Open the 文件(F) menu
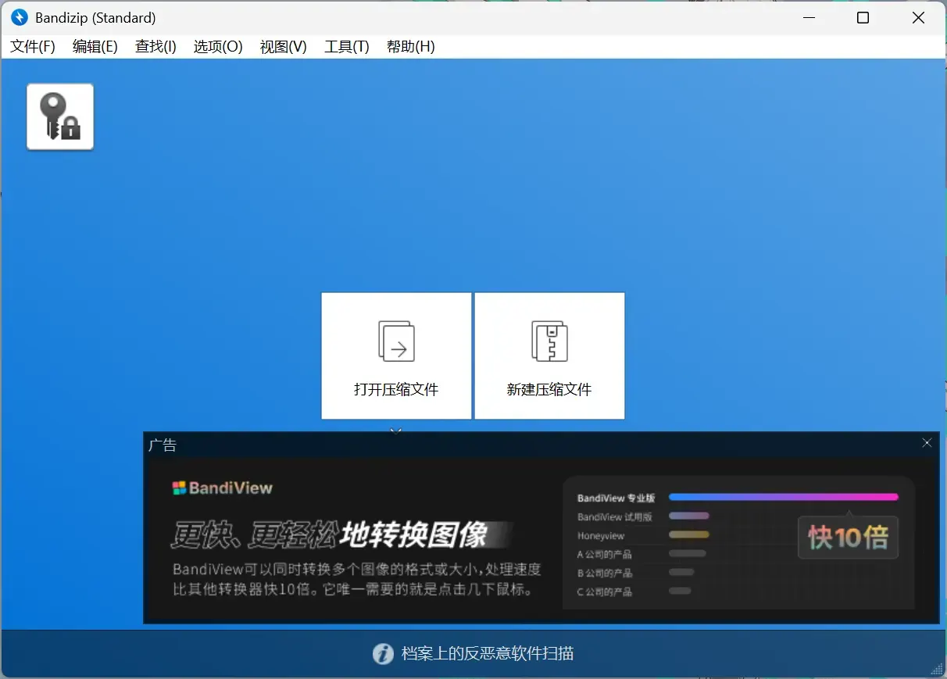The height and width of the screenshot is (679, 947). point(33,46)
